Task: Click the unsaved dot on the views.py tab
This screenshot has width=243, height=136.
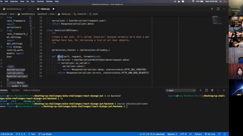Action: pyautogui.click(x=54, y=9)
